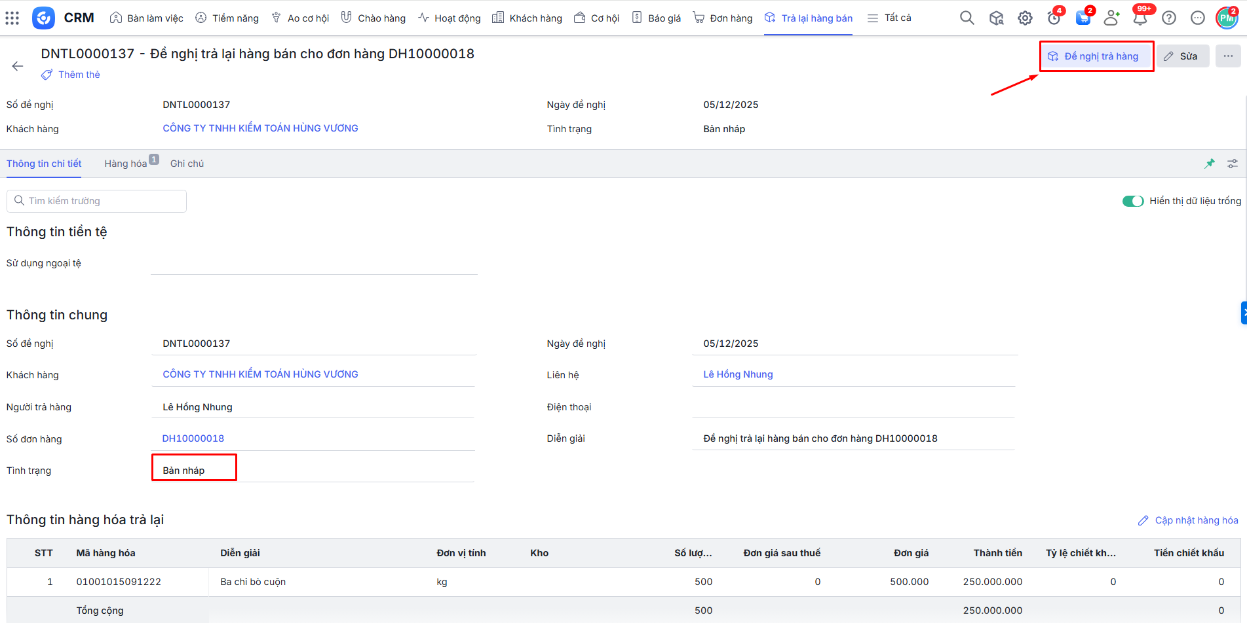Click the Tìm kiếm trường search field

[x=97, y=201]
